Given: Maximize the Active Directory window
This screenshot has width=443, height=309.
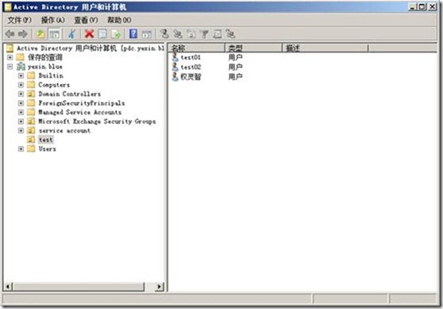Looking at the screenshot, I should tap(422, 7).
